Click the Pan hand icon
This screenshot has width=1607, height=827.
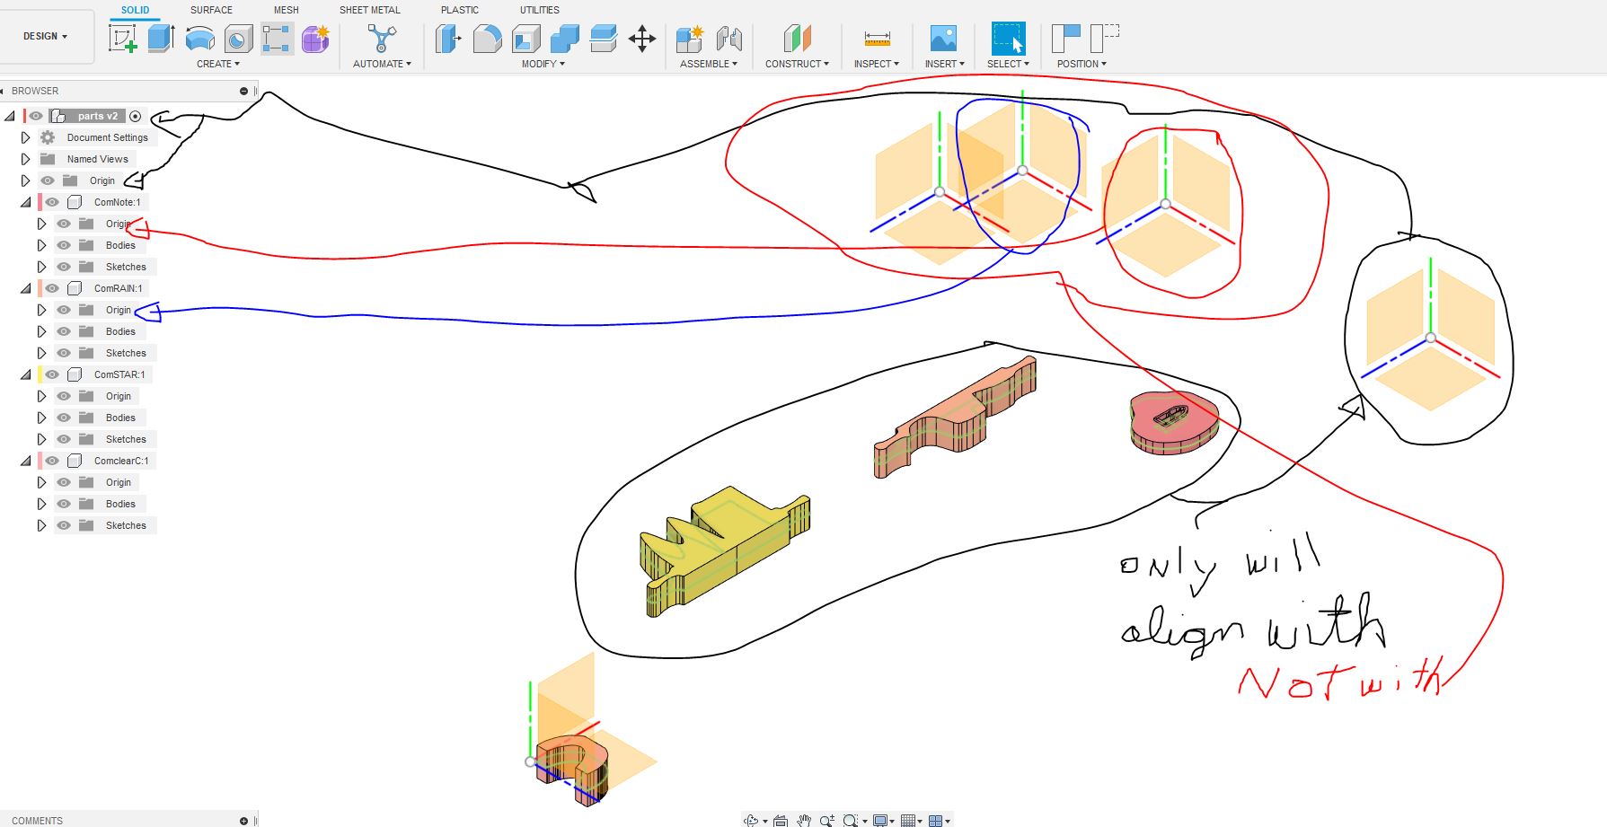804,819
